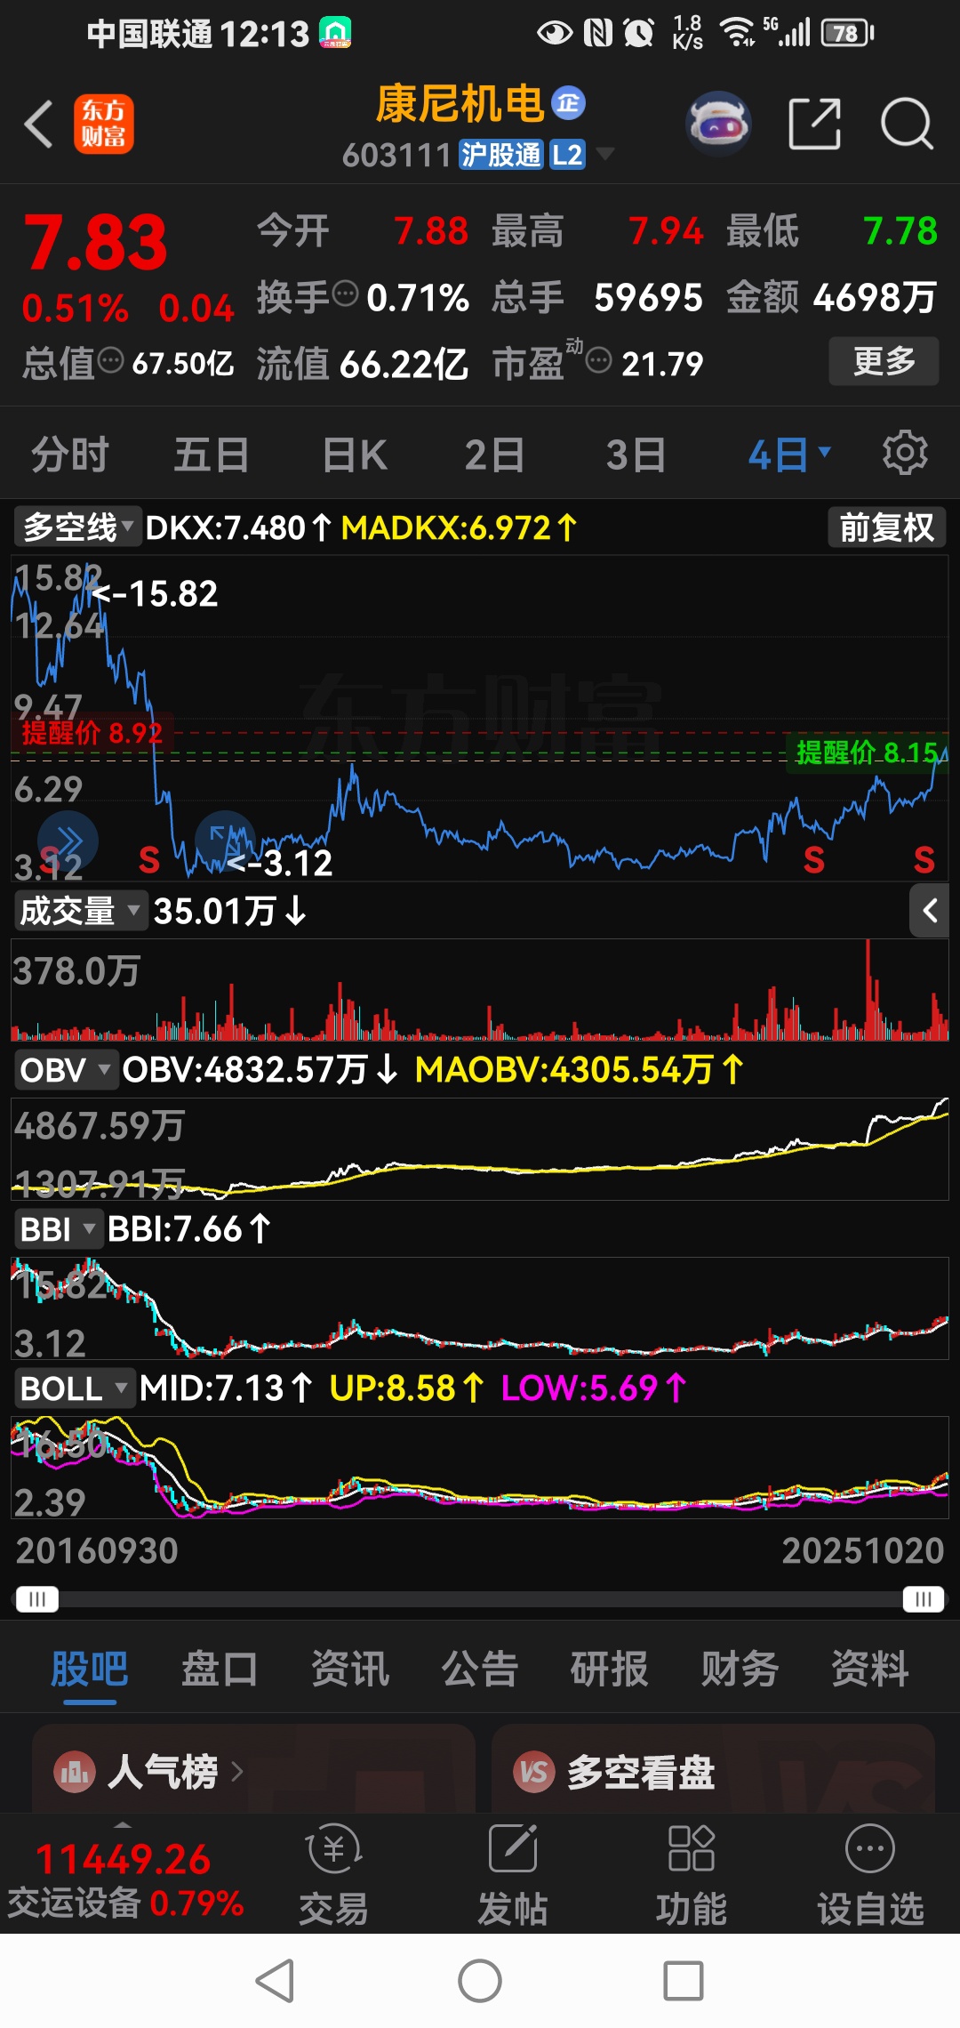
Task: Tap Android recent apps button
Action: coord(684,1981)
